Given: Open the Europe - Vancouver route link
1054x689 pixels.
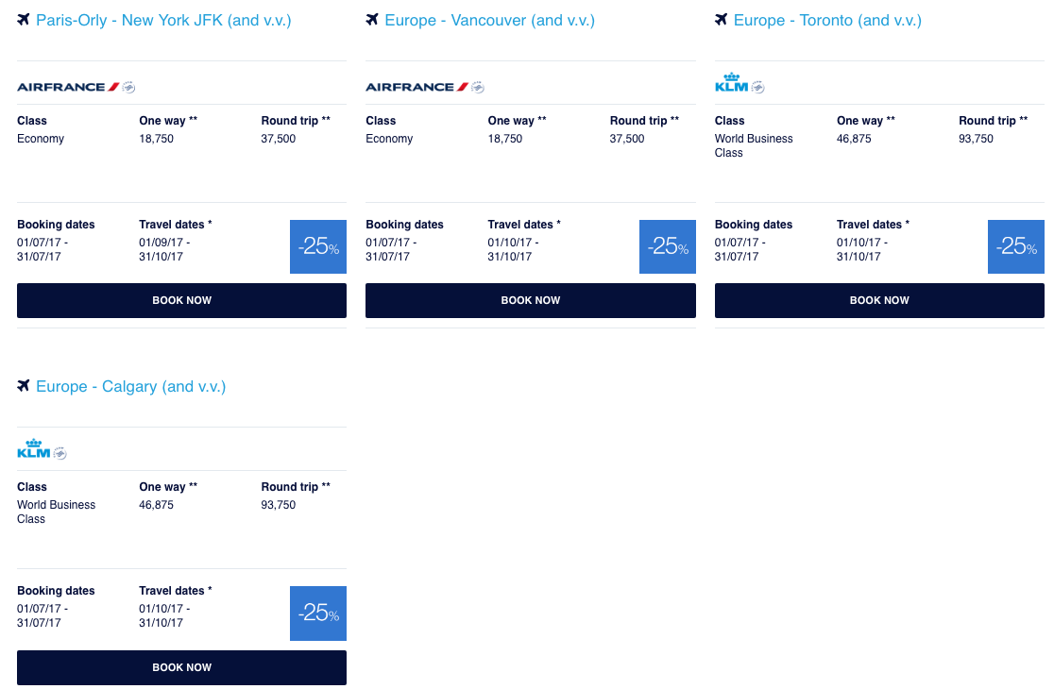Looking at the screenshot, I should [x=489, y=20].
